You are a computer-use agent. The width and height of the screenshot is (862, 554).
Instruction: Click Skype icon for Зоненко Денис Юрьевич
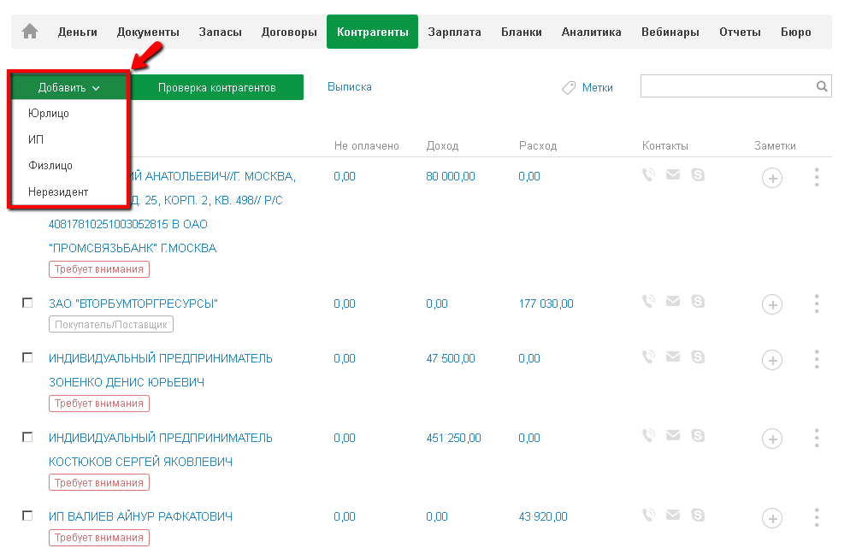pos(698,357)
